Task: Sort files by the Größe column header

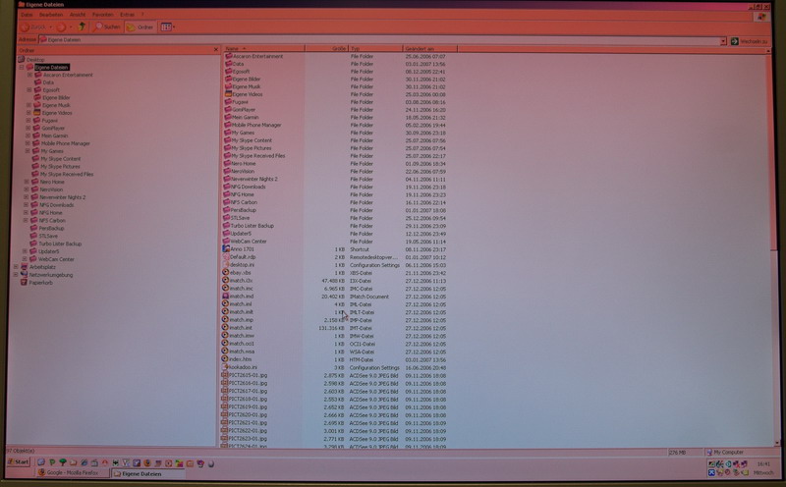Action: [338, 48]
